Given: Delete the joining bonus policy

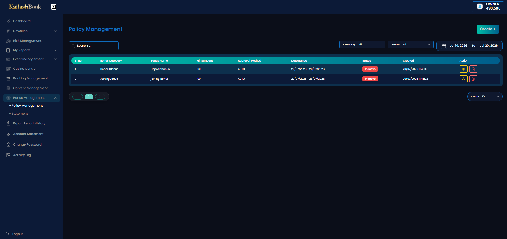Looking at the screenshot, I should 473,79.
